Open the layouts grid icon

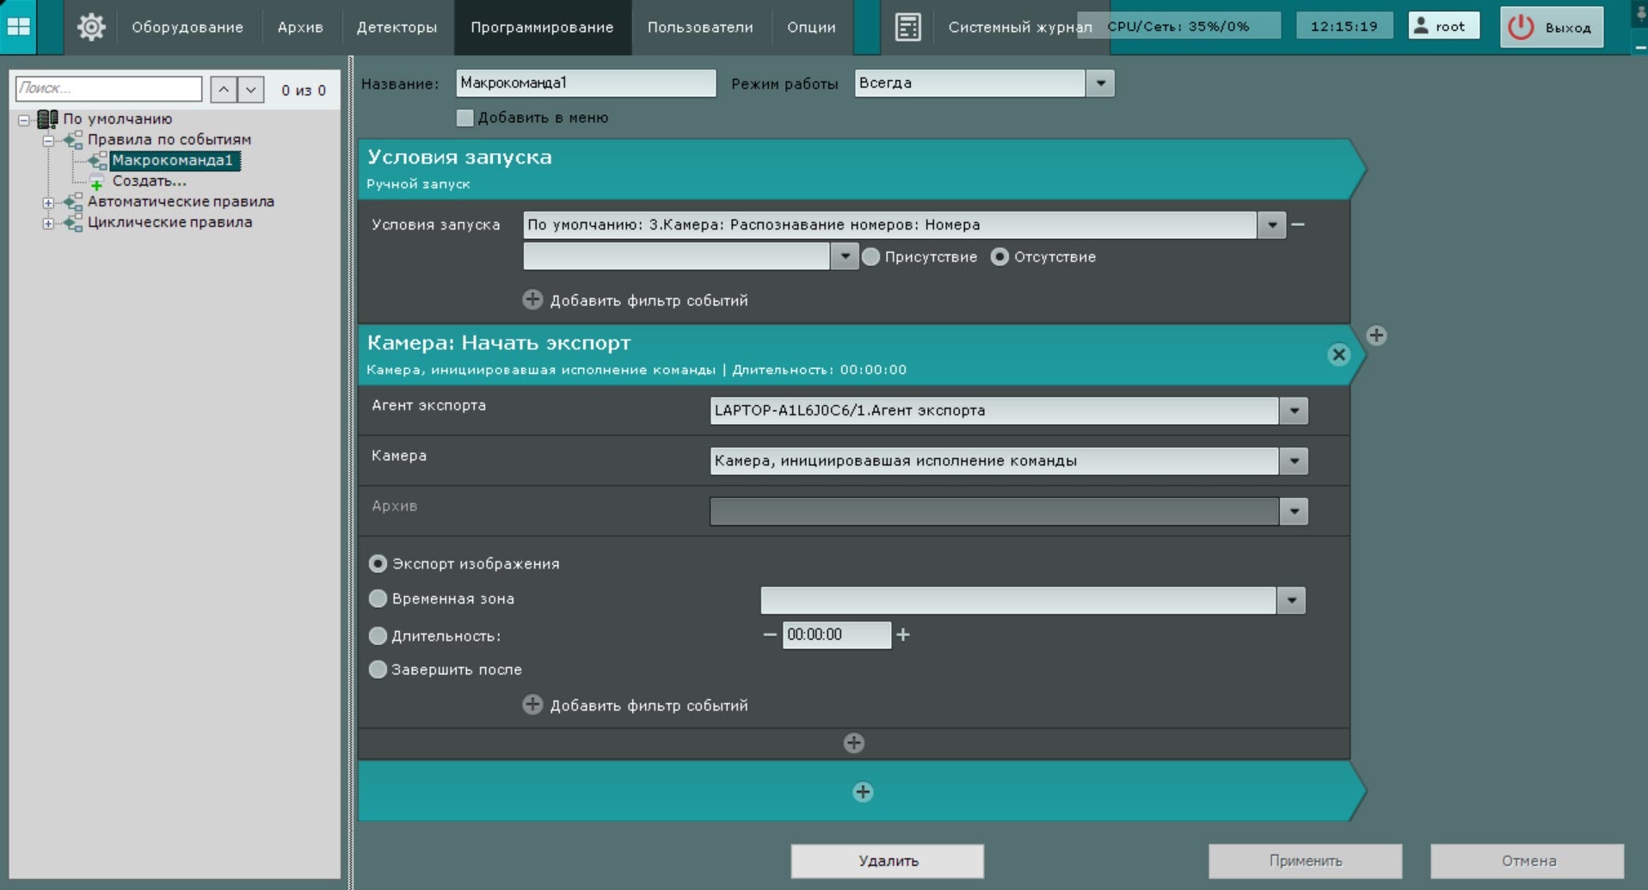19,27
